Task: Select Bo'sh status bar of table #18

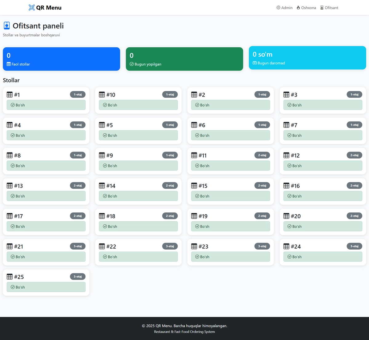Action: click(138, 226)
